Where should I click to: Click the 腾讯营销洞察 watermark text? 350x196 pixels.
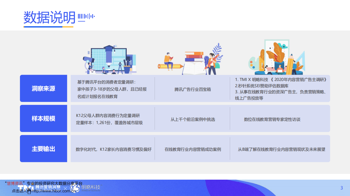[x=47, y=187]
